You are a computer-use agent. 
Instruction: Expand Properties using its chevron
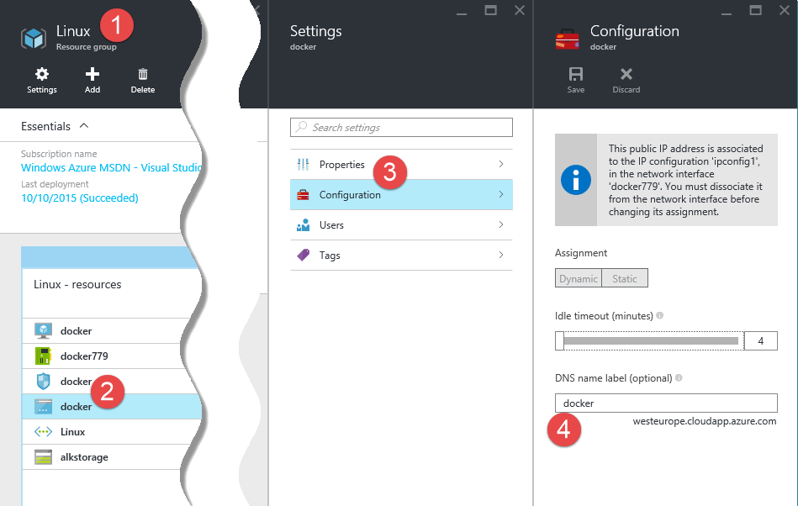click(501, 164)
